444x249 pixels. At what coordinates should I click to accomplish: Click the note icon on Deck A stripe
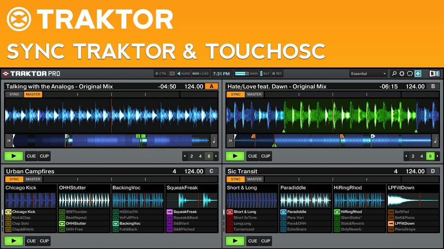tap(214, 141)
